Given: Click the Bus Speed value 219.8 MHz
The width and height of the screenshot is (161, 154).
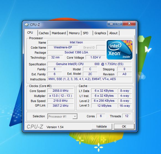Looking at the screenshot, I should tap(60, 101).
